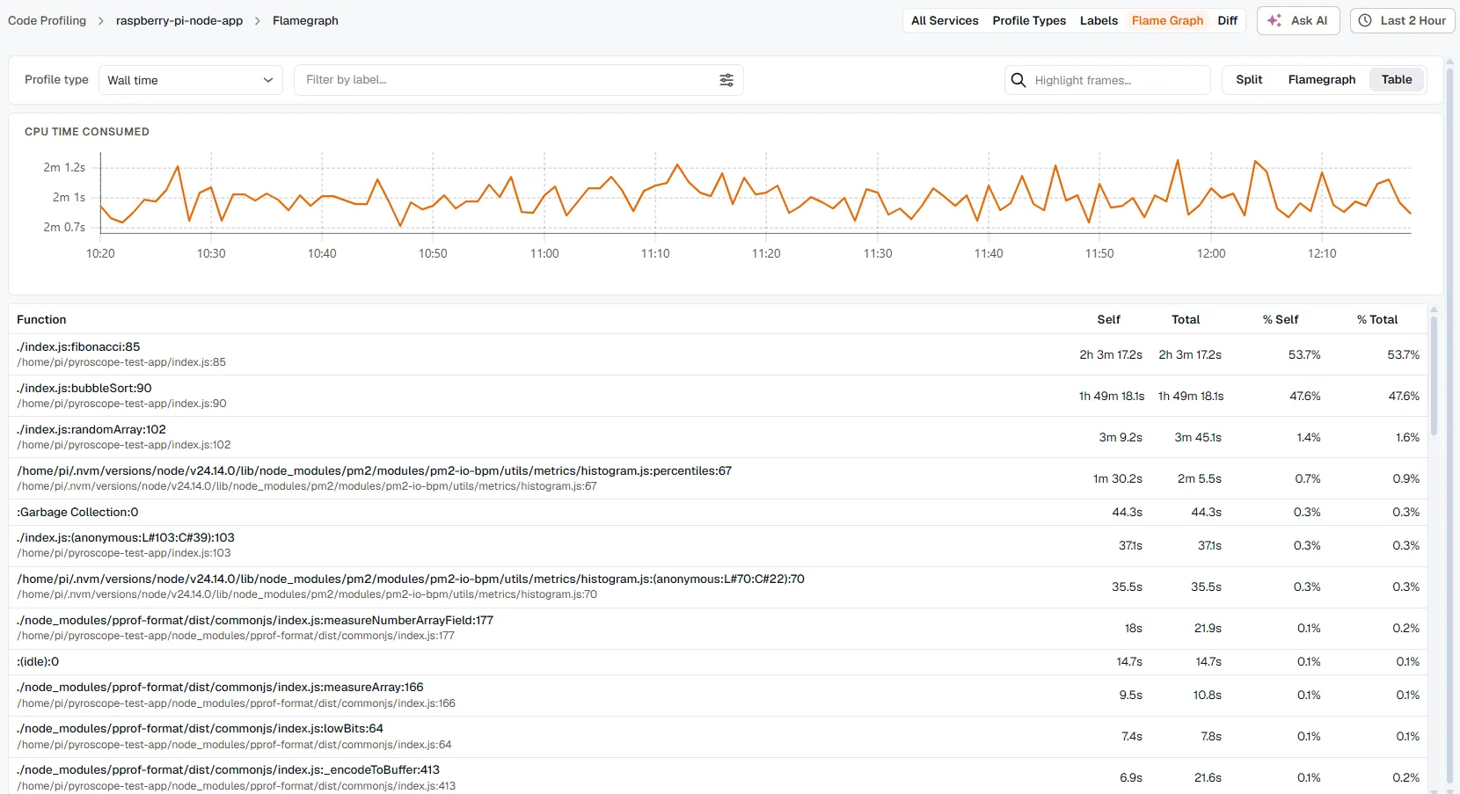
Task: Navigate to Code Profiling breadcrumb link
Action: (x=47, y=20)
